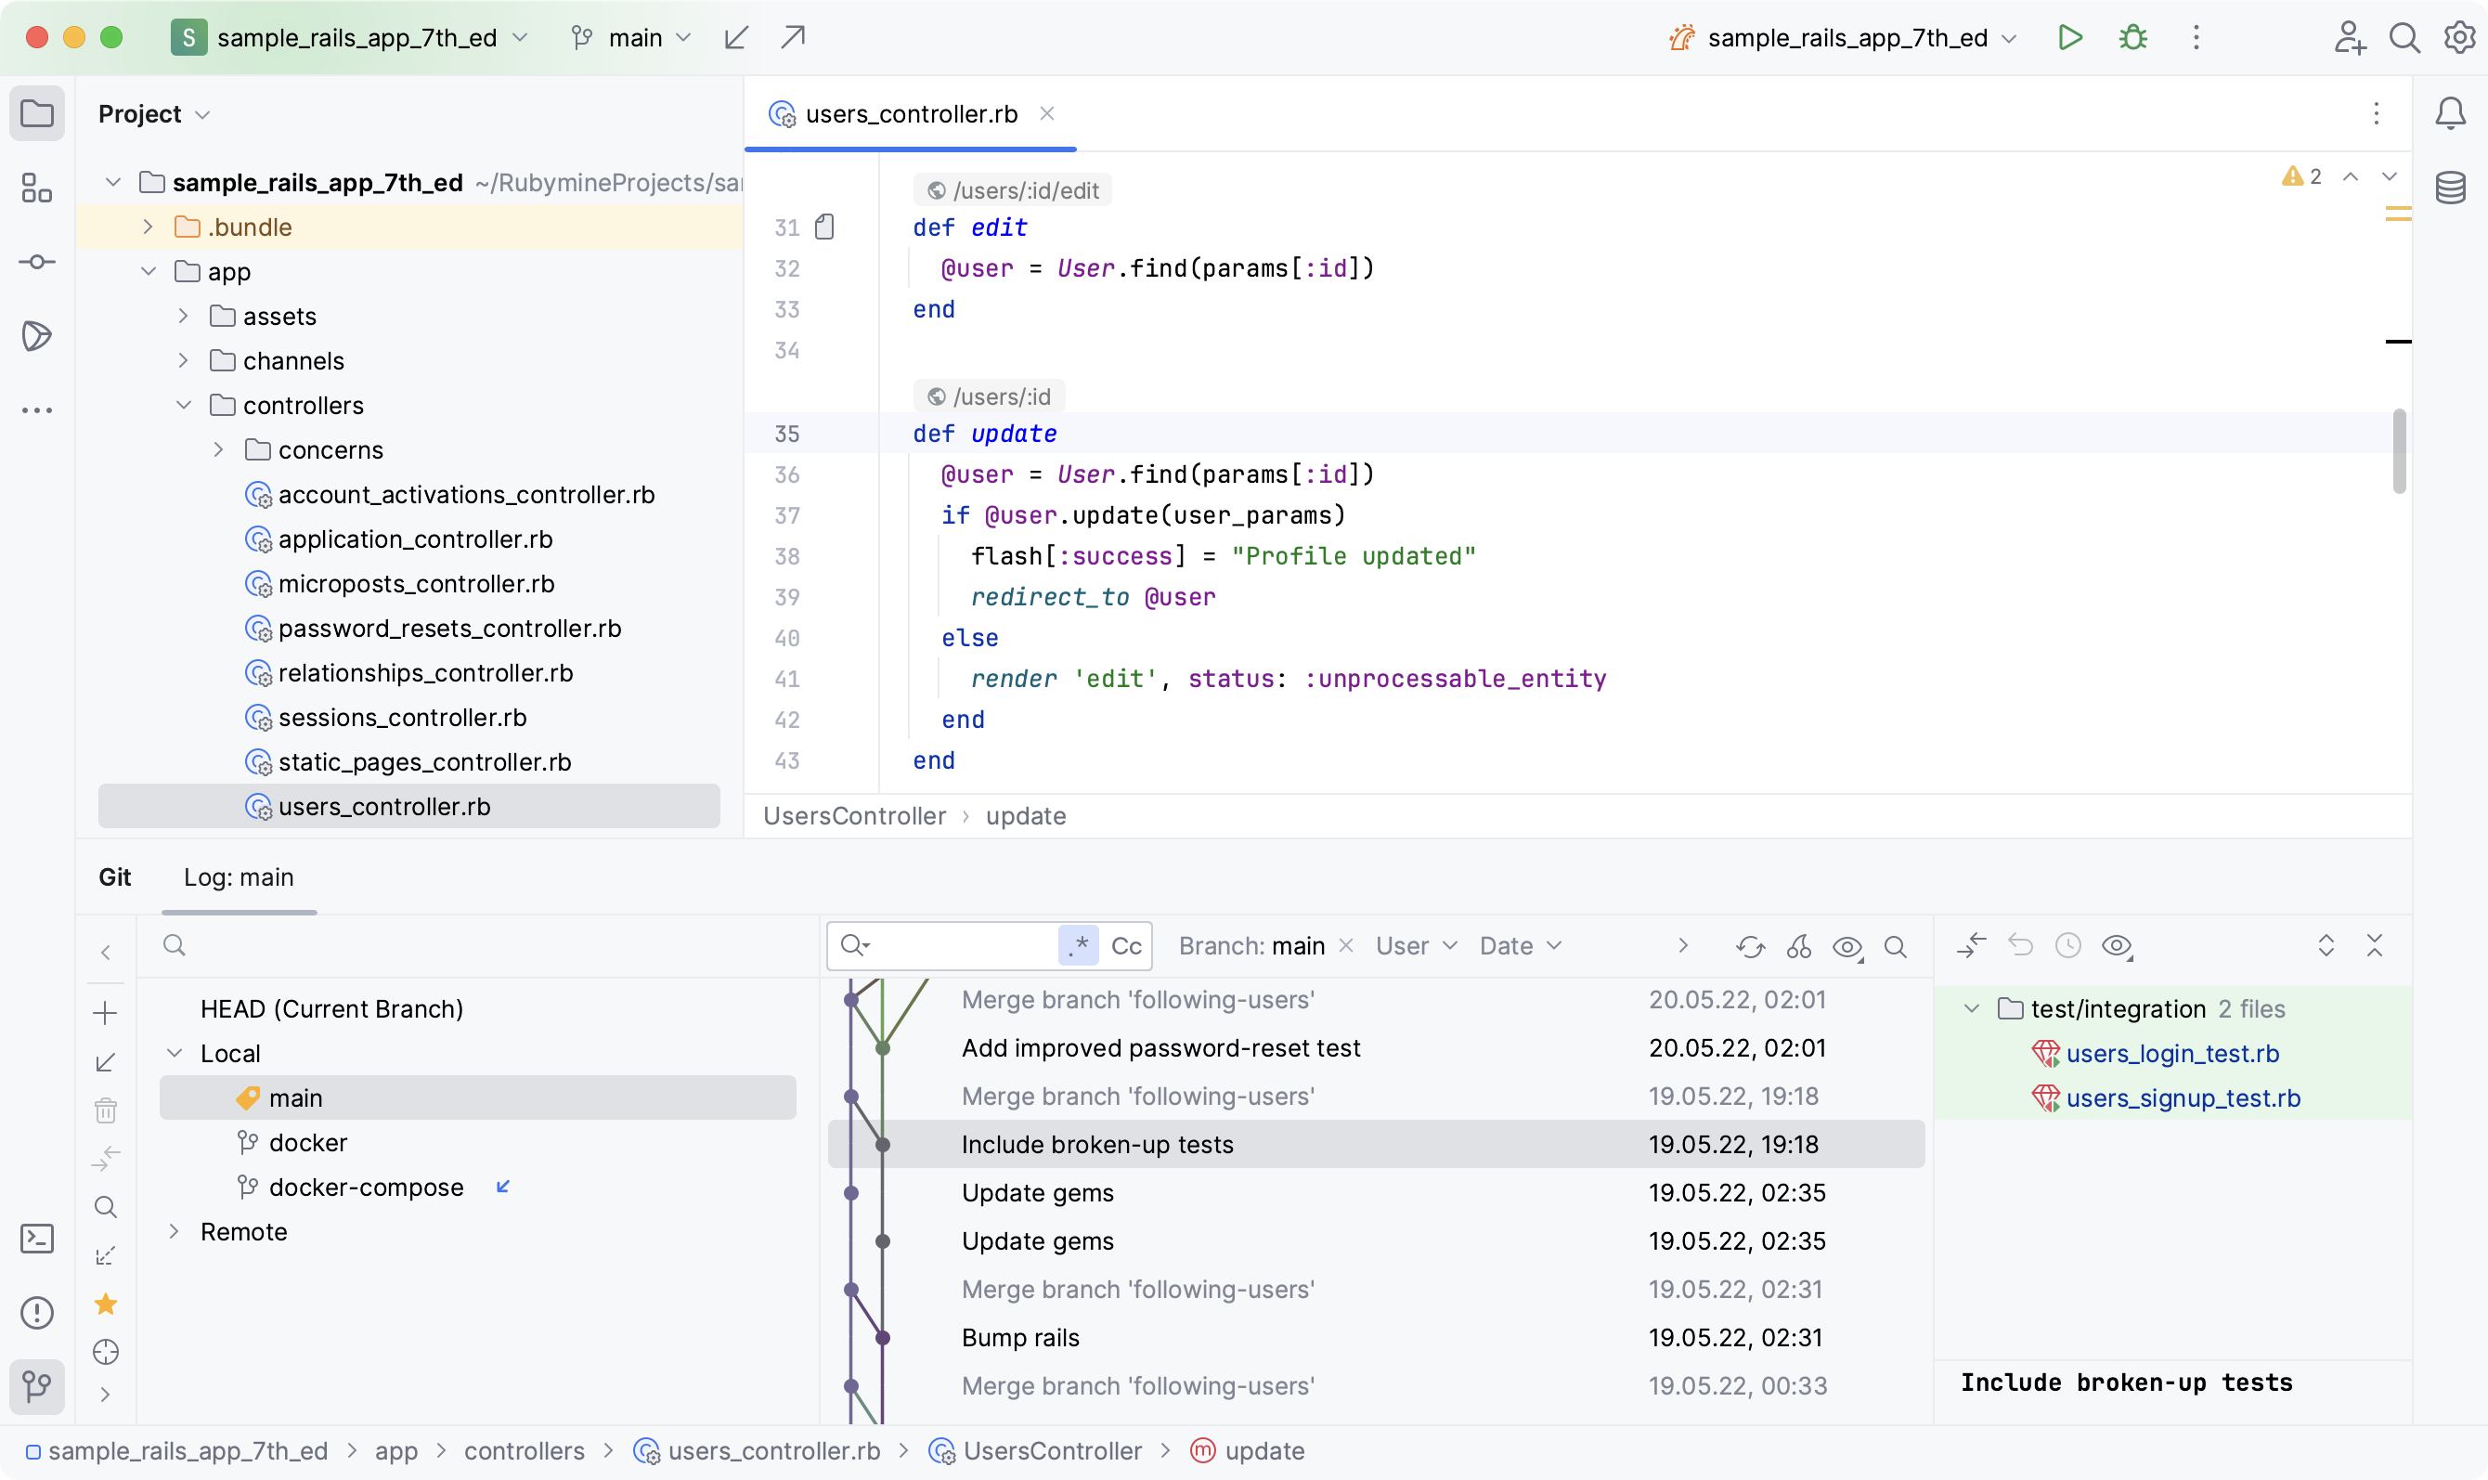
Task: Open the Problems tool window
Action: tap(37, 1313)
